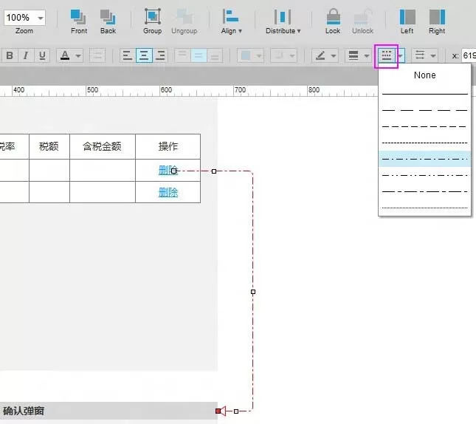Screen dimensions: 476x424
Task: Toggle Italic formatting
Action: 26,55
